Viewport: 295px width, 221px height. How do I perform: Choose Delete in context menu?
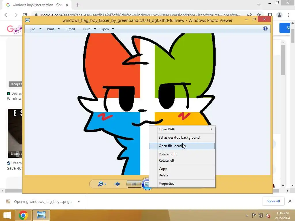pos(182,175)
